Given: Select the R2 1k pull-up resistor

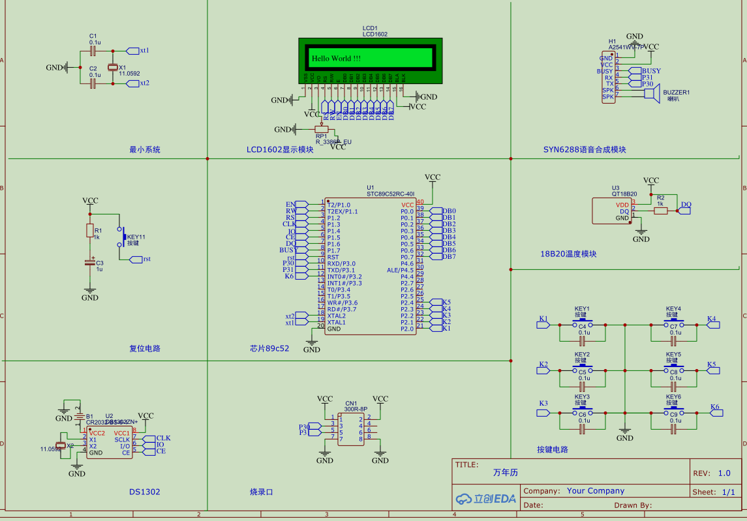Looking at the screenshot, I should click(x=660, y=211).
